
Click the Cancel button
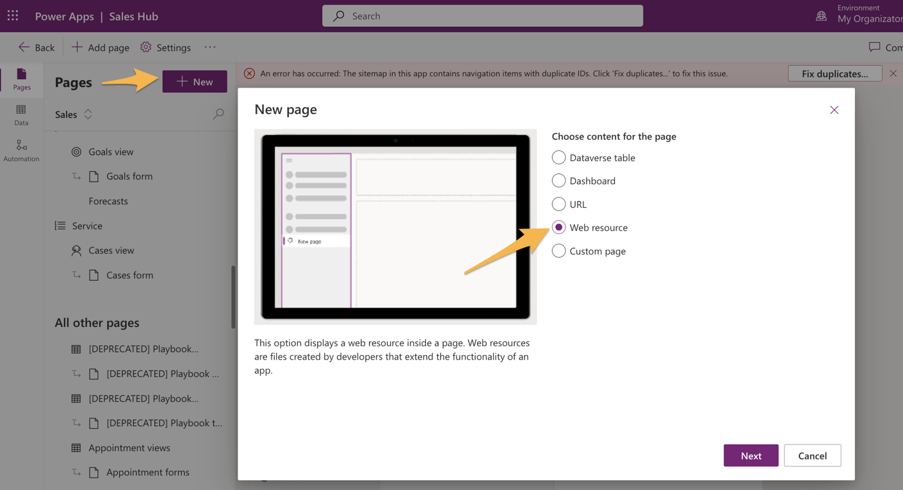tap(812, 455)
